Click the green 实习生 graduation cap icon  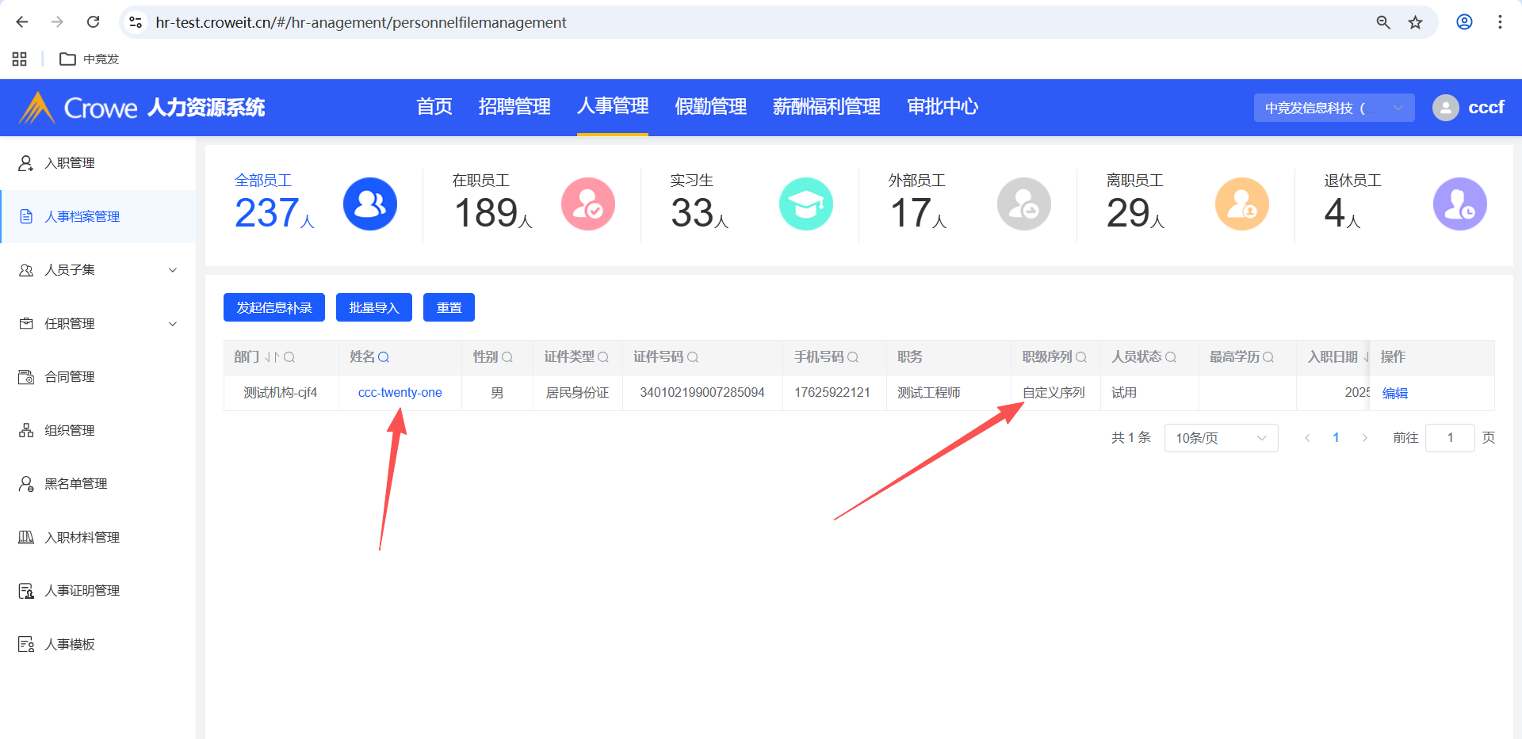pos(805,204)
